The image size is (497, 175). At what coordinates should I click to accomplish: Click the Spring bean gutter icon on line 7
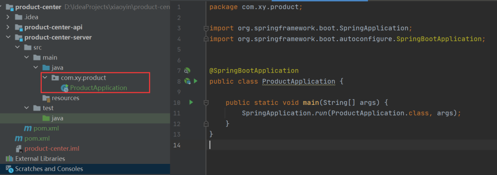pos(187,71)
